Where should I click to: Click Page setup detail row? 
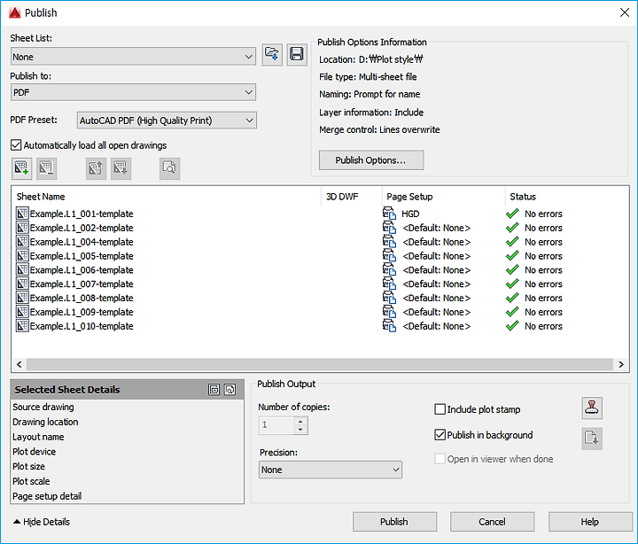coord(127,496)
